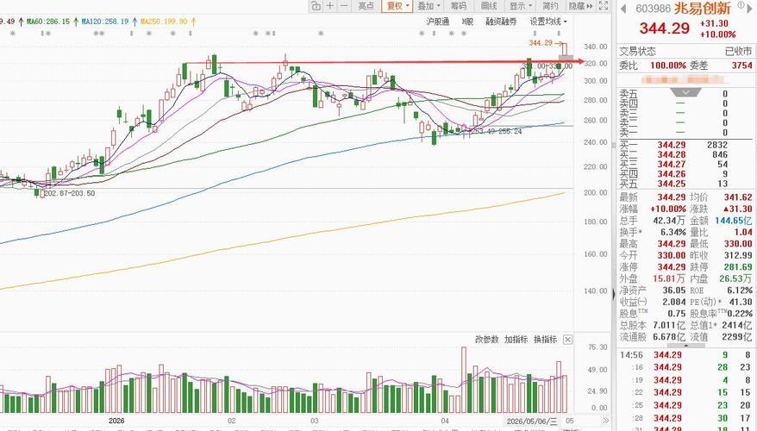Zoom in chart with plus icon

[330, 6]
